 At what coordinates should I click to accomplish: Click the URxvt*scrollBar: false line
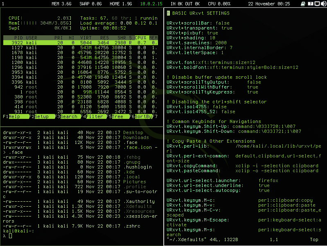pyautogui.click(x=198, y=23)
